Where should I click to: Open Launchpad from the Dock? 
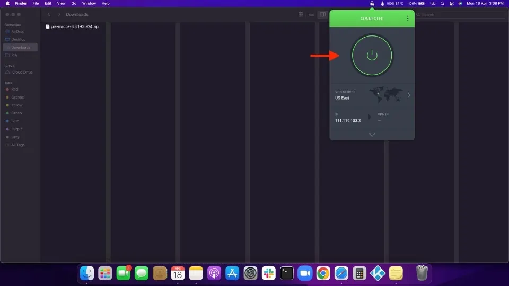(105, 273)
